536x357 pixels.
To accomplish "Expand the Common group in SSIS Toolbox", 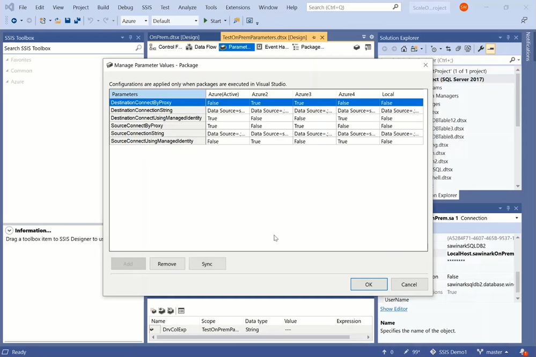I will (x=7, y=71).
